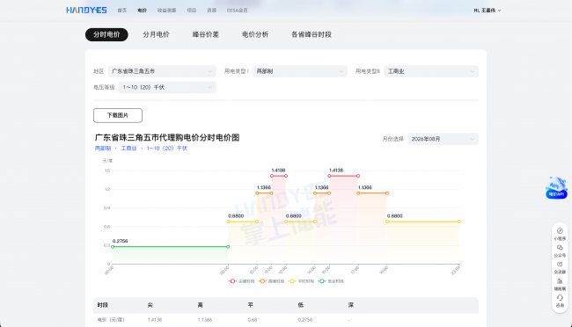Expand the Hi, user account menu
This screenshot has height=327, width=572.
[x=488, y=11]
